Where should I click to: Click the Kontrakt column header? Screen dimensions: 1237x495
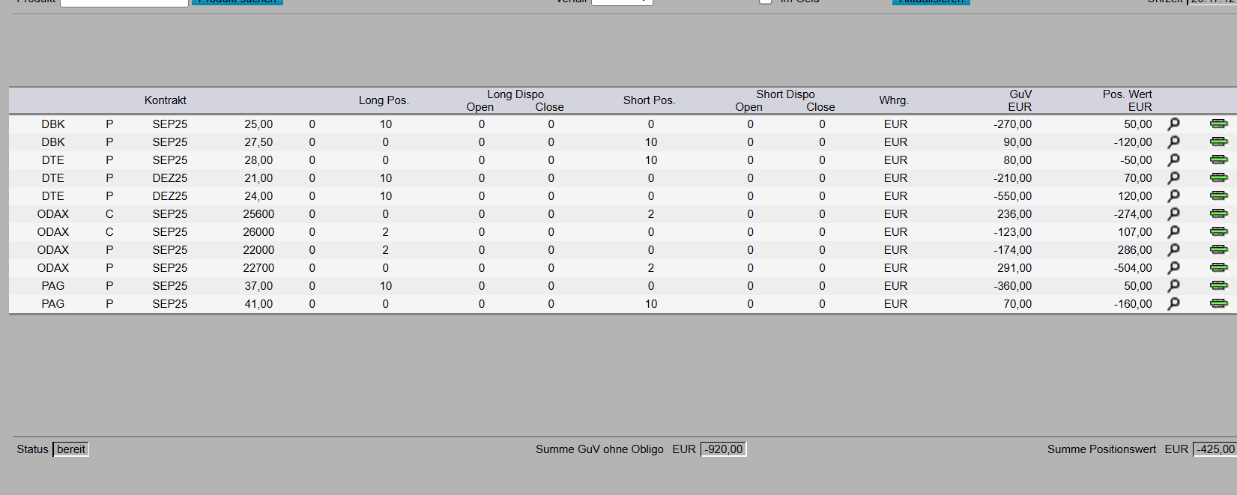click(165, 100)
